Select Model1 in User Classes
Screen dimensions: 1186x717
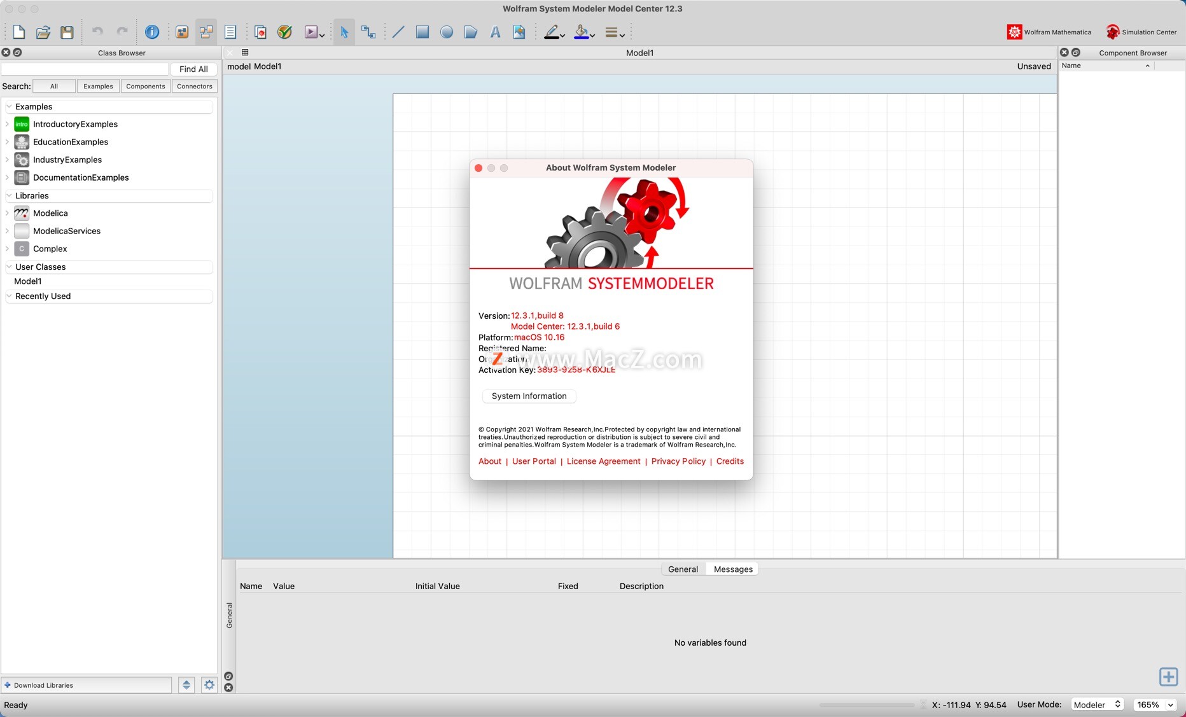(28, 281)
